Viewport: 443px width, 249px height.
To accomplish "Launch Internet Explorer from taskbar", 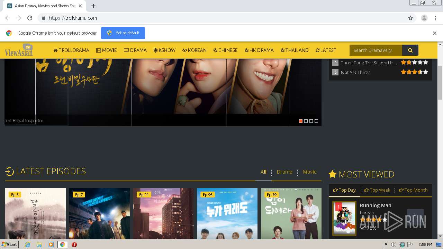I will pos(27,245).
